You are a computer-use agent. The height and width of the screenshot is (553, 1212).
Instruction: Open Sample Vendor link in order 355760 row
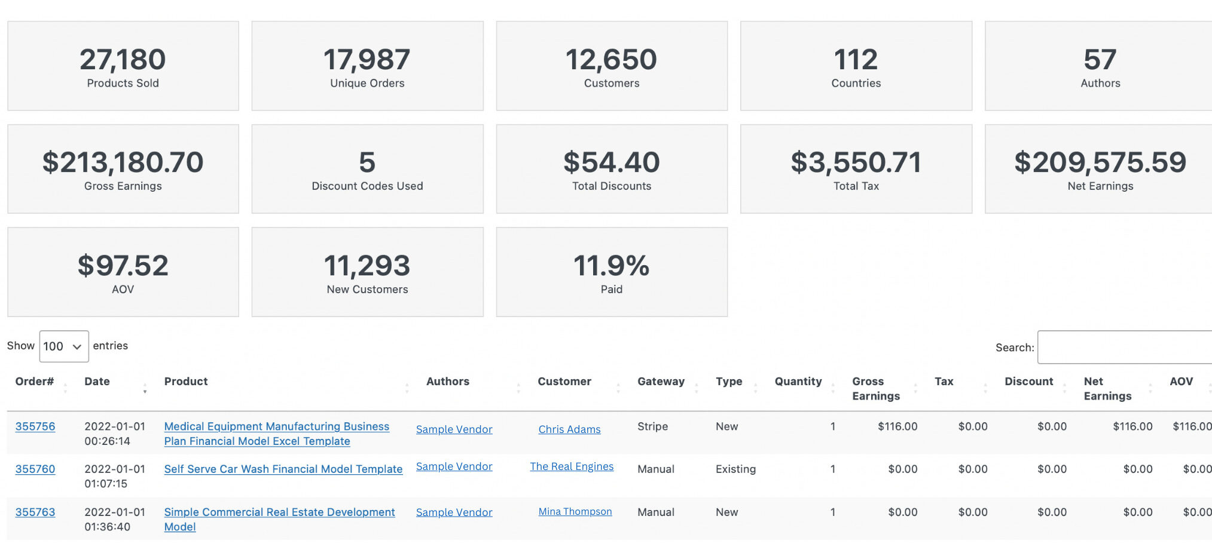coord(454,466)
